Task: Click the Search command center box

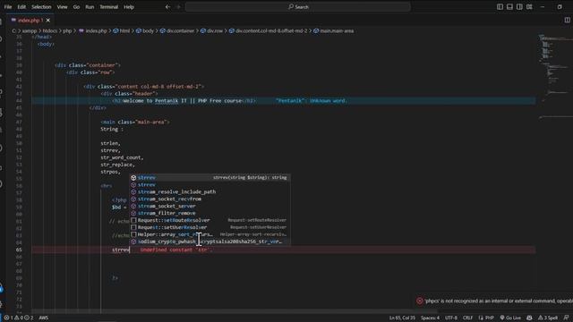Action: point(298,6)
